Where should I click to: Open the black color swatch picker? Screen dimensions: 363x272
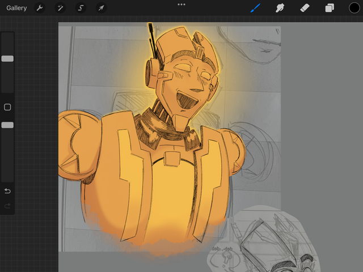pos(354,8)
